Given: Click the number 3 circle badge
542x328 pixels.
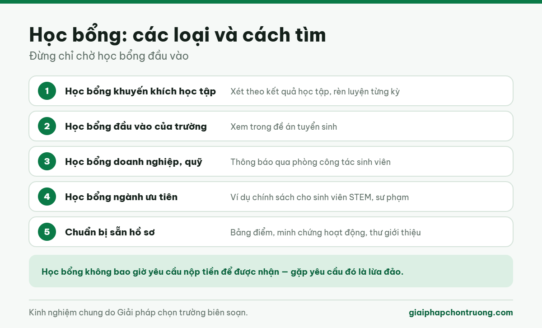Looking at the screenshot, I should coord(47,161).
